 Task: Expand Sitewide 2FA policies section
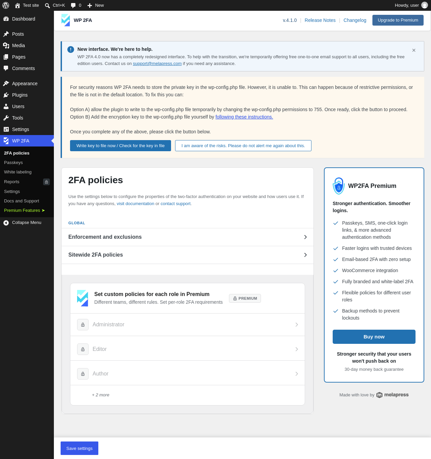pyautogui.click(x=188, y=255)
